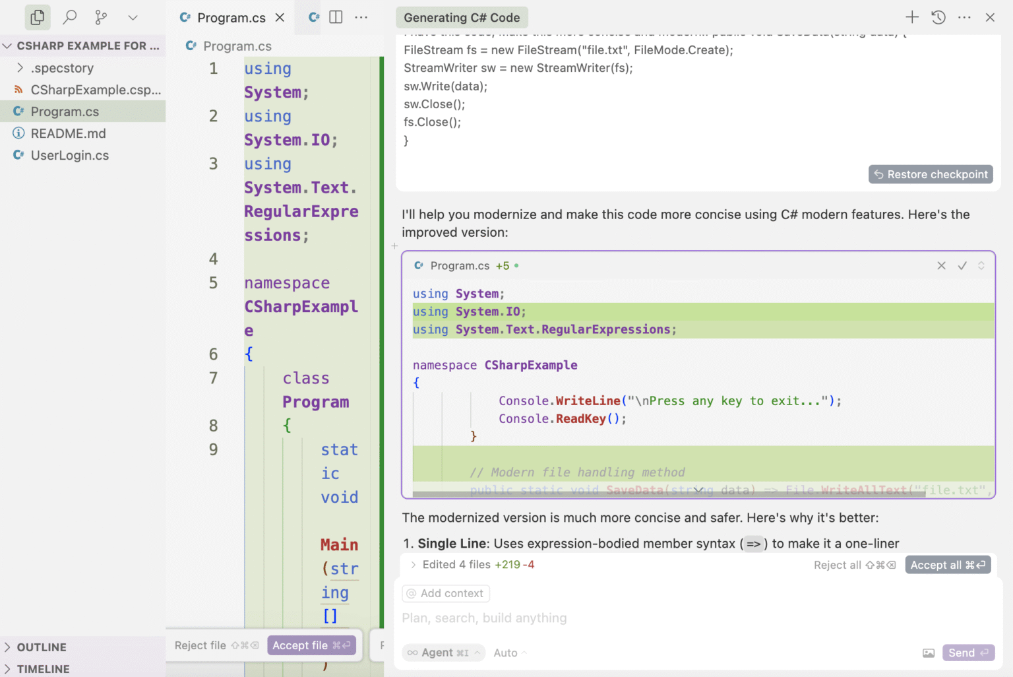The height and width of the screenshot is (677, 1013).
Task: Click the Accept all button
Action: coord(948,565)
